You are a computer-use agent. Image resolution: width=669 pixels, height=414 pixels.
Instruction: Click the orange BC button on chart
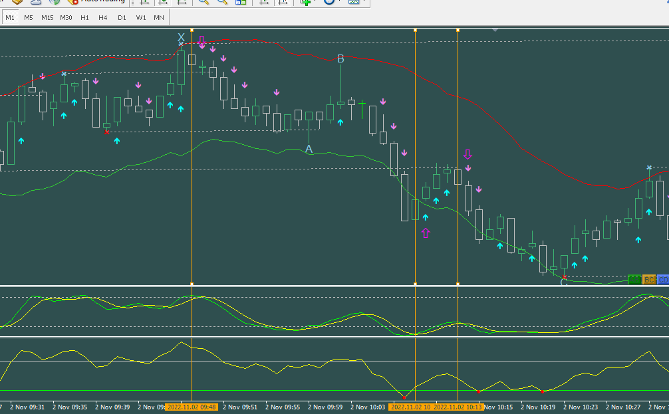[x=648, y=280]
